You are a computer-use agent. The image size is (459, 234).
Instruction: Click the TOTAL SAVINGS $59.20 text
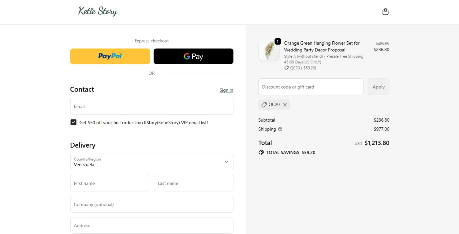(291, 153)
